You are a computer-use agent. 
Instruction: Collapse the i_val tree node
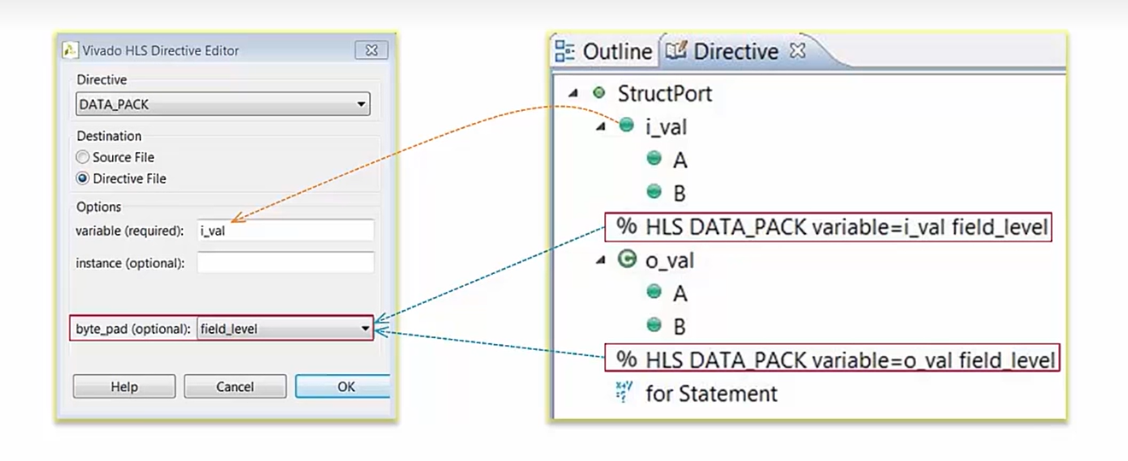click(601, 126)
